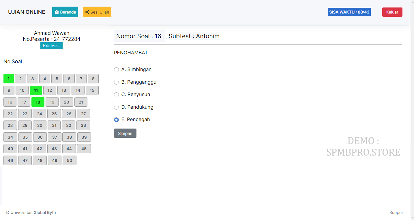Open answered question number 18

pyautogui.click(x=38, y=102)
